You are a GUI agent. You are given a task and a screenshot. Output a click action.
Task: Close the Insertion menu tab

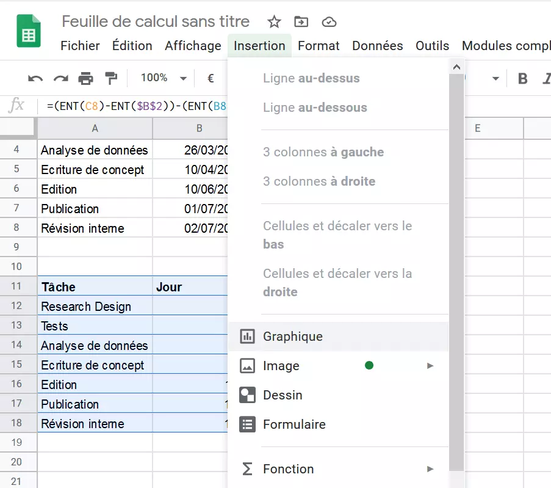click(259, 46)
